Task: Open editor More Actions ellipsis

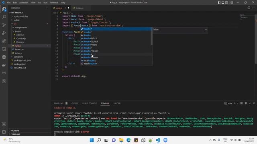Action: pos(253,8)
